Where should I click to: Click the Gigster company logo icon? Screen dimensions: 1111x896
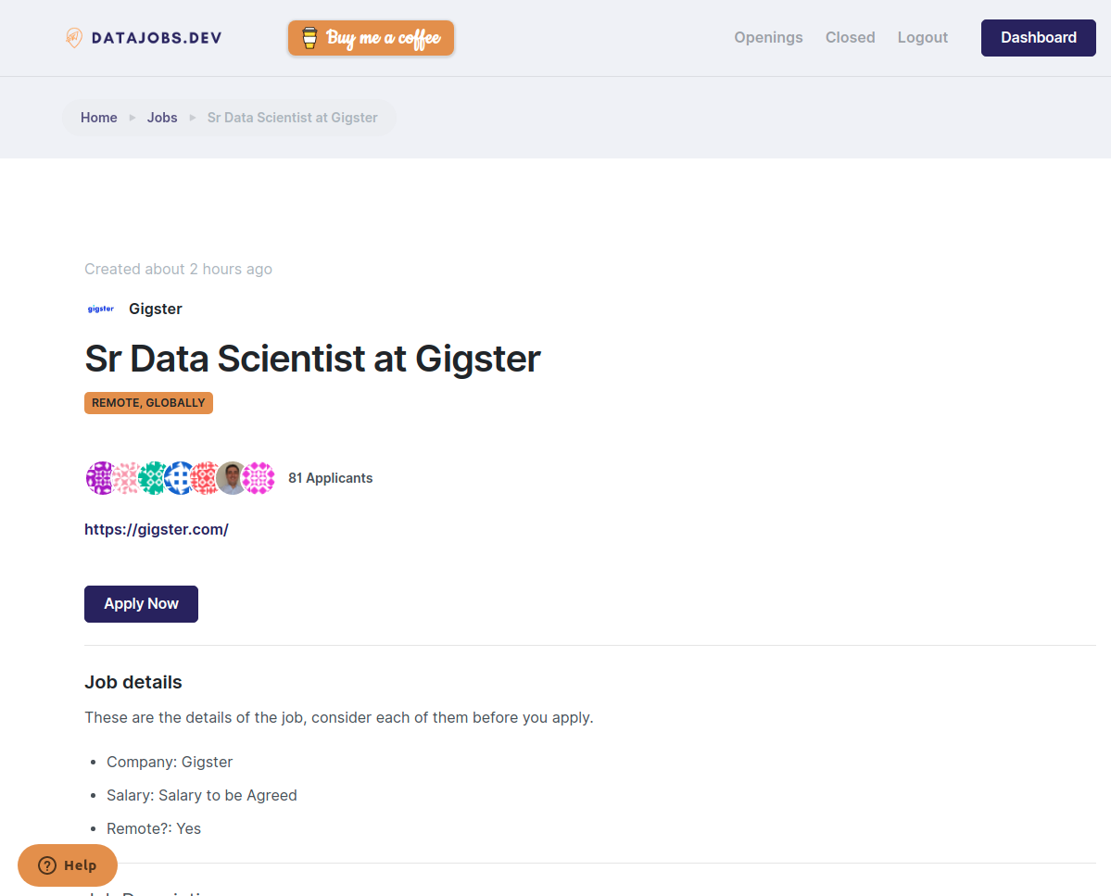pos(100,308)
